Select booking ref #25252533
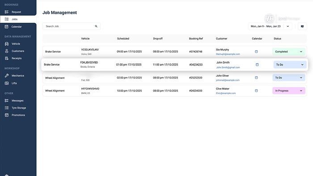Viewport: 313px width, 176px height. 196,78
